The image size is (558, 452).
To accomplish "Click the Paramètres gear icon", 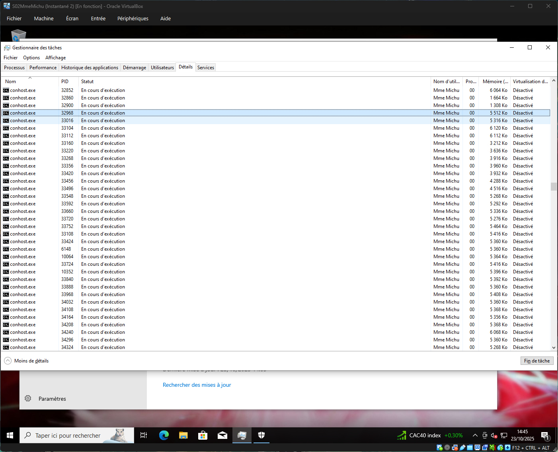I will pos(28,398).
